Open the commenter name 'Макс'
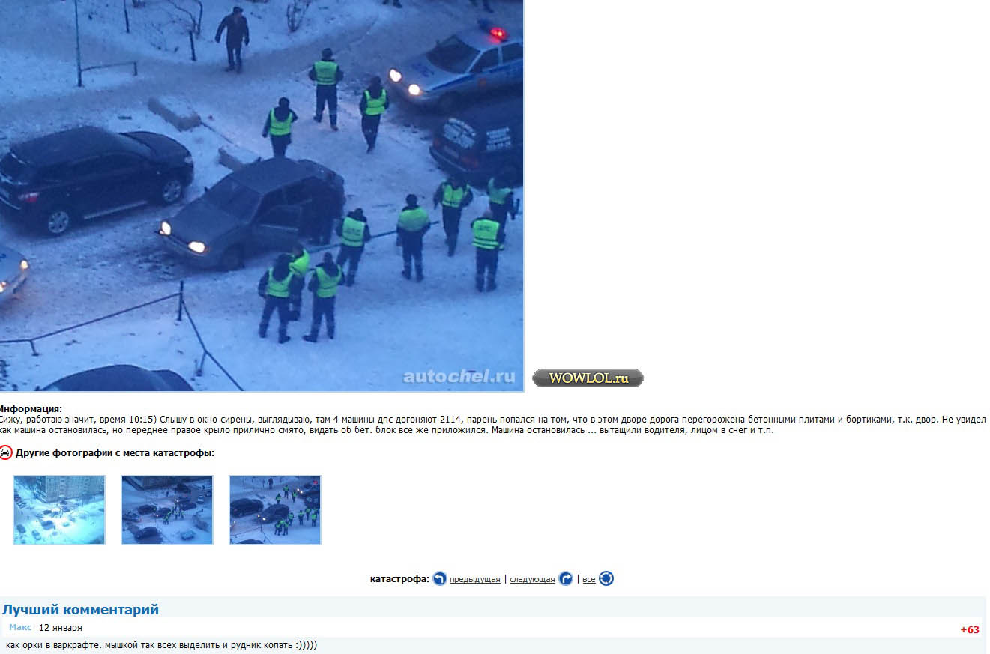This screenshot has width=990, height=654. [20, 628]
